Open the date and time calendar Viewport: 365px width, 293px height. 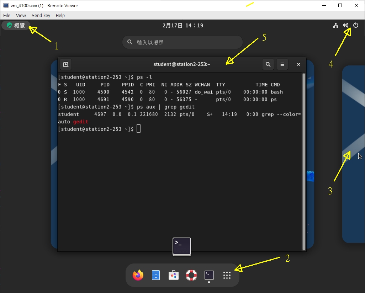tap(182, 26)
